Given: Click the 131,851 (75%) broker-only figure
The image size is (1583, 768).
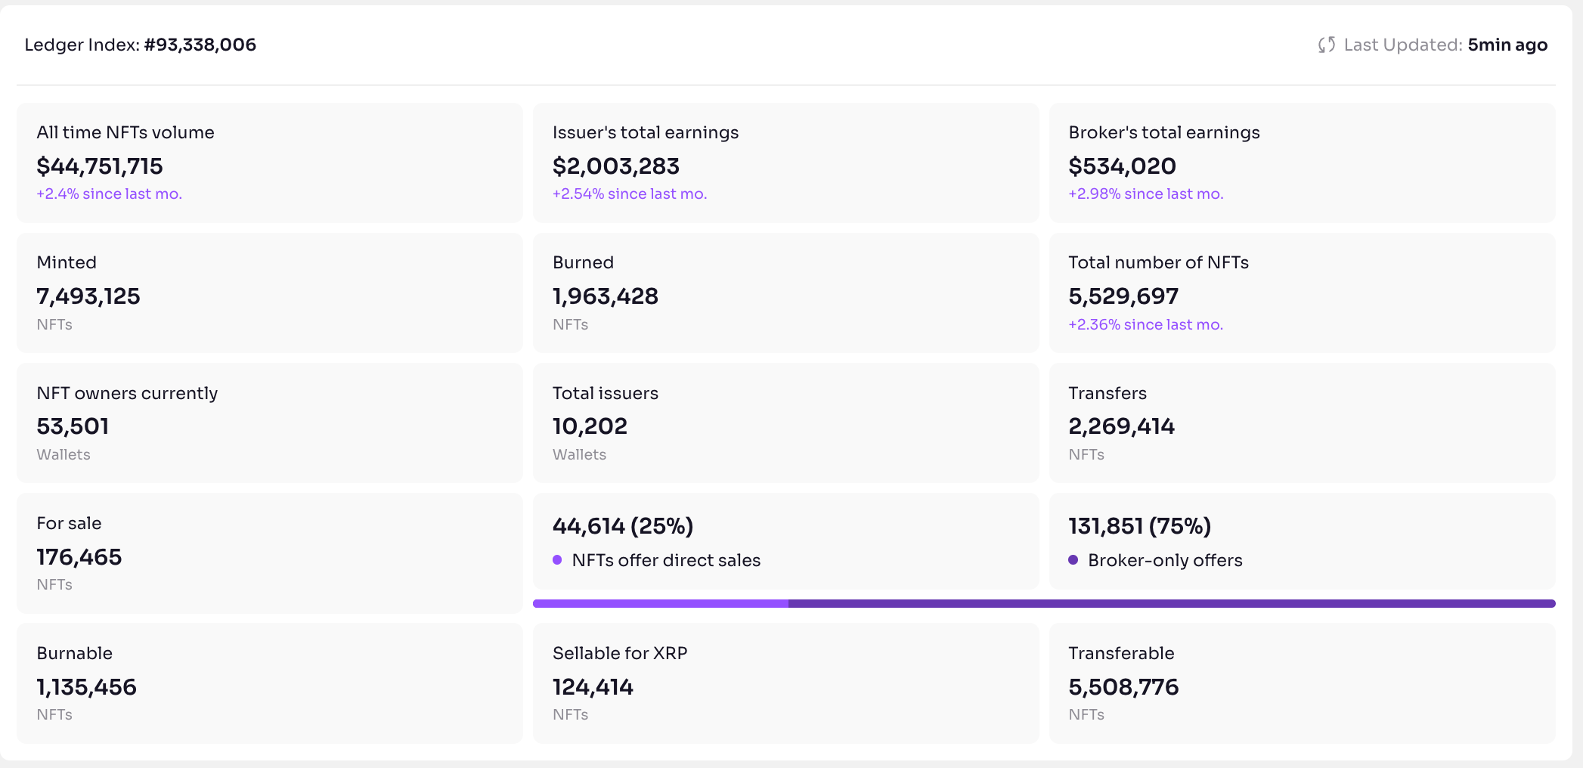Looking at the screenshot, I should (x=1140, y=526).
